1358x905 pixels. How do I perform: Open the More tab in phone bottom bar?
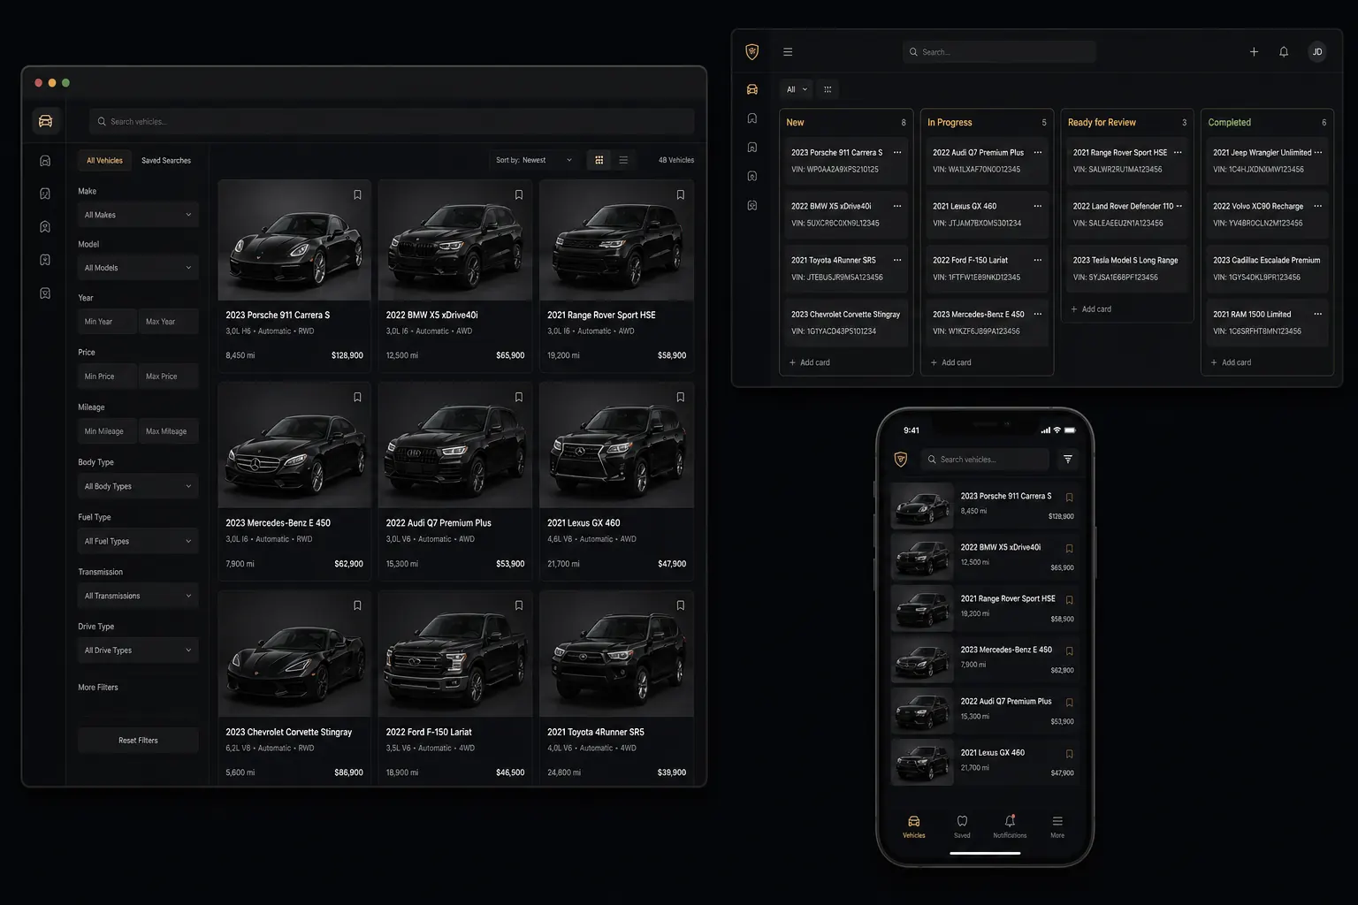pos(1057,826)
